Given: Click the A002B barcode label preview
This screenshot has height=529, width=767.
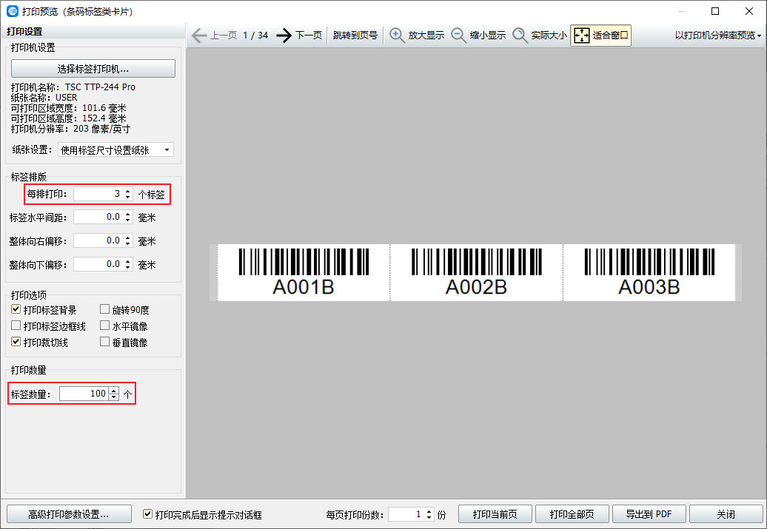Looking at the screenshot, I should (x=477, y=272).
